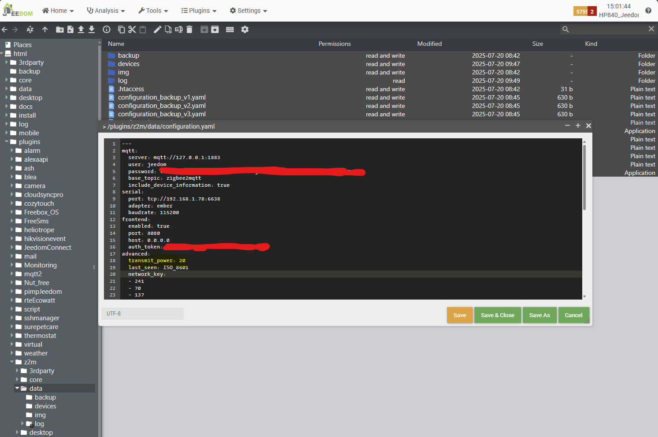Viewport: 658px width, 437px height.
Task: Click the file manager preferences gear icon
Action: coord(245,30)
